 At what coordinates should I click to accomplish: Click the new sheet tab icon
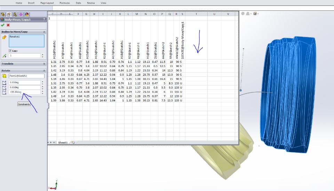[x=73, y=142]
